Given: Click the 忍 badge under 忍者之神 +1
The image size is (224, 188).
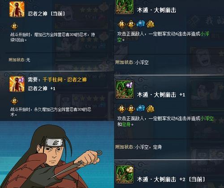Looking at the screenshot, I should point(14,101).
